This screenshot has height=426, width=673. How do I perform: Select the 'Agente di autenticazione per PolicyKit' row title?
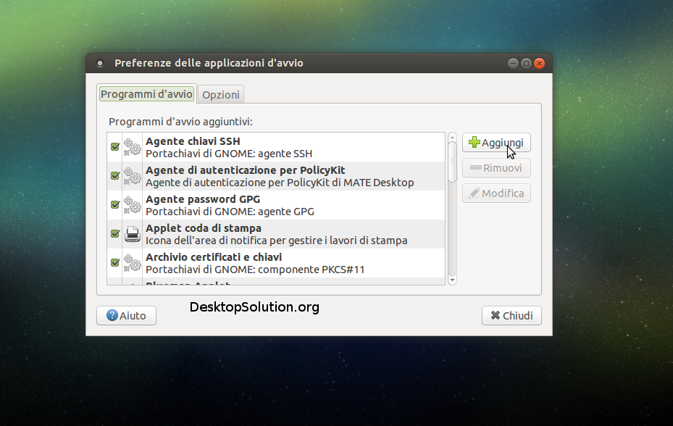tap(245, 170)
